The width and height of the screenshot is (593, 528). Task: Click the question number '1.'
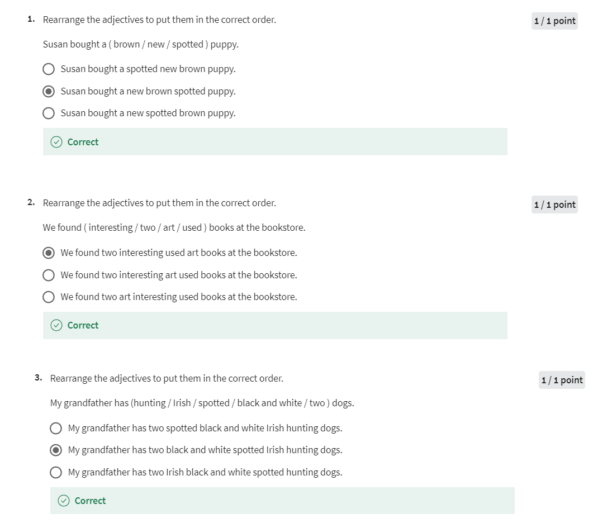[31, 19]
